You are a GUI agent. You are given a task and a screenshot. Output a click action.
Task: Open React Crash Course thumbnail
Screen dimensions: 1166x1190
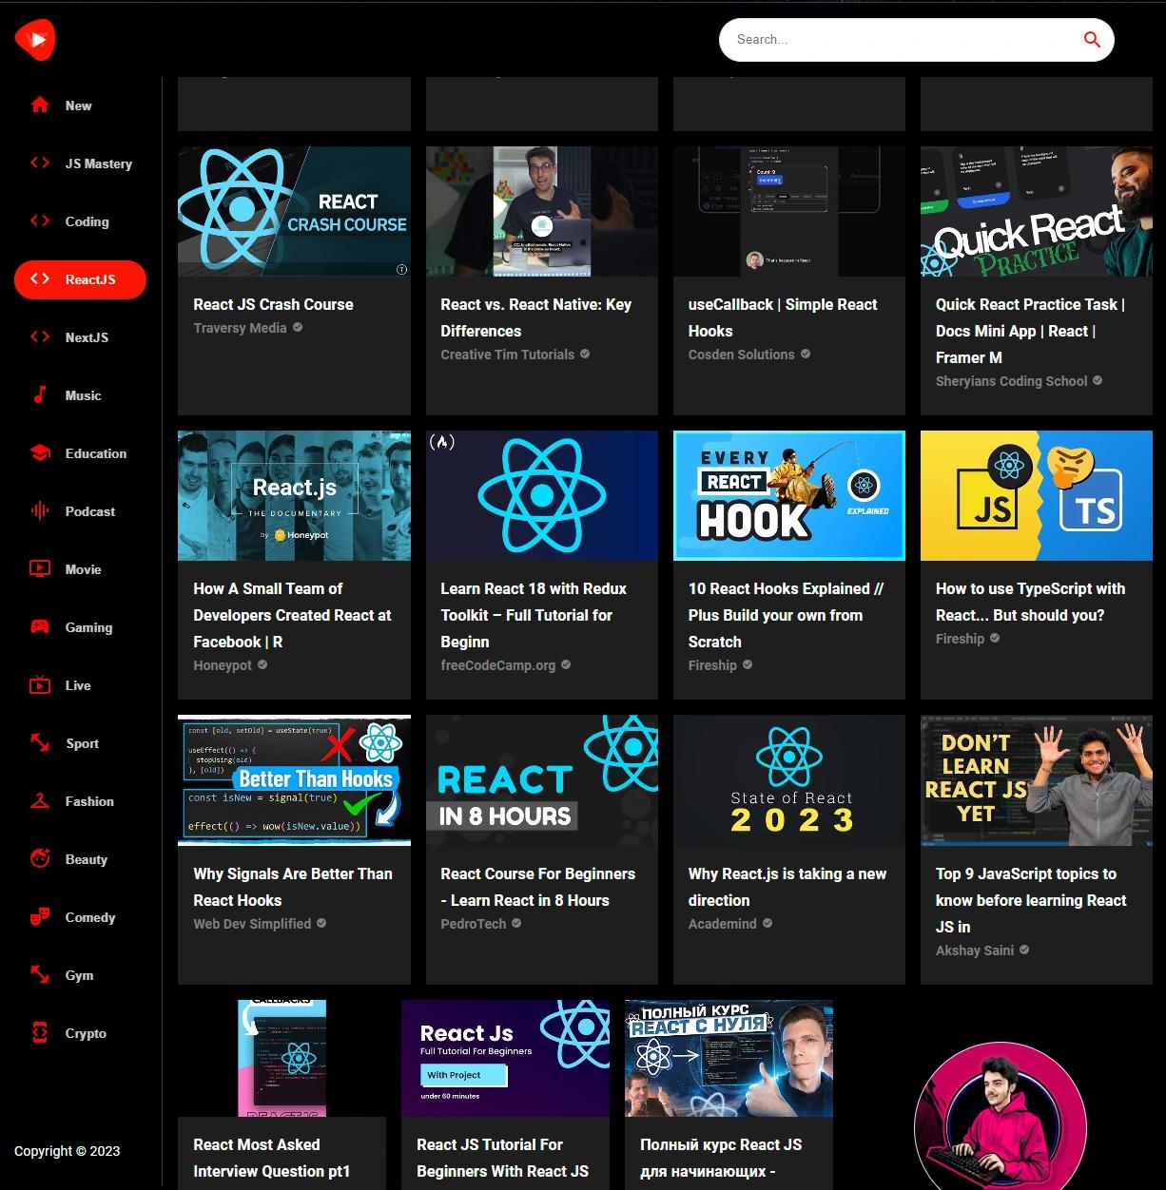[294, 211]
